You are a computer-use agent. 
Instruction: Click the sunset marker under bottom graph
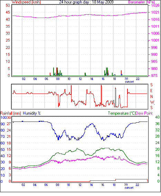click(129, 188)
